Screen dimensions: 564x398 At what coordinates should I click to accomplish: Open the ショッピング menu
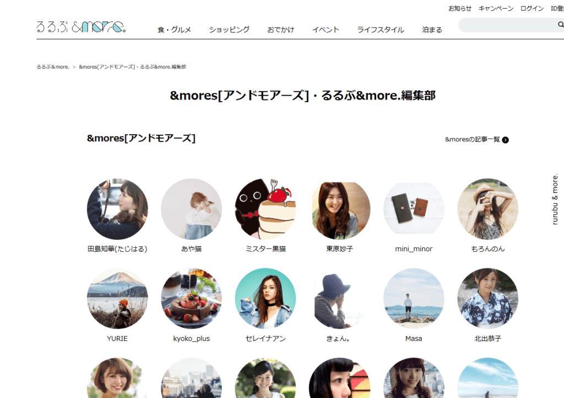[x=229, y=30]
